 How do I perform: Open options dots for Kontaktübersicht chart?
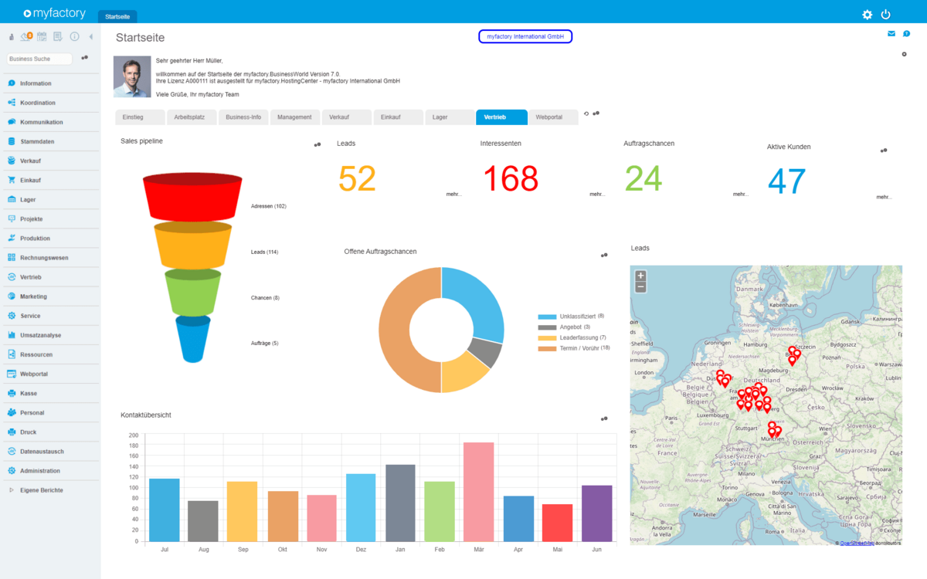click(604, 418)
